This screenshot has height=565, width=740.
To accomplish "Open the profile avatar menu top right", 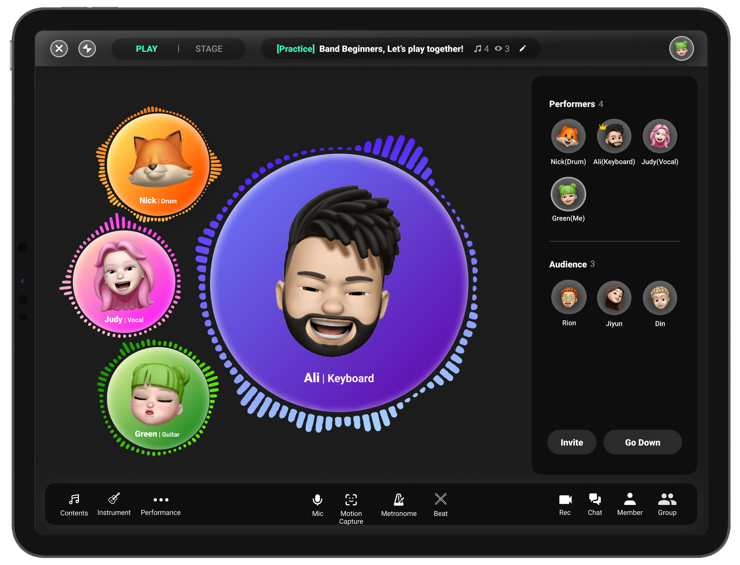I will point(681,48).
